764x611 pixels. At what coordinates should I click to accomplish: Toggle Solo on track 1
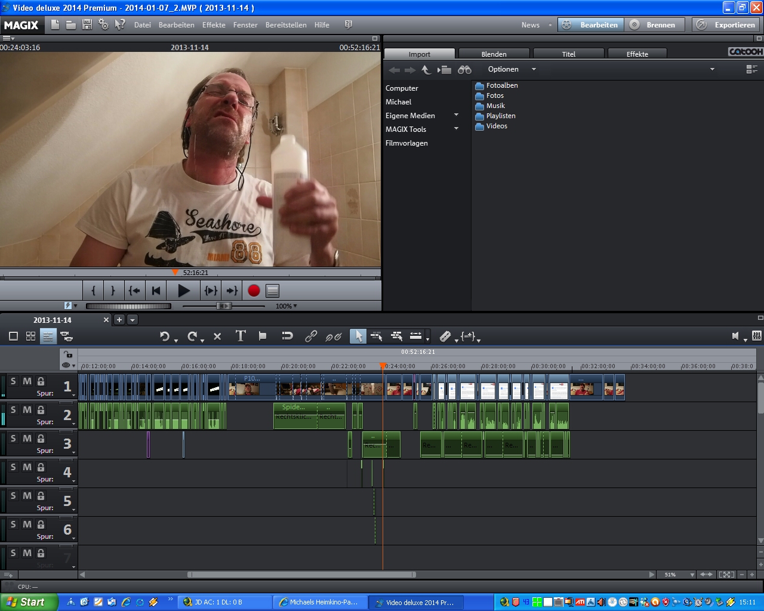13,381
